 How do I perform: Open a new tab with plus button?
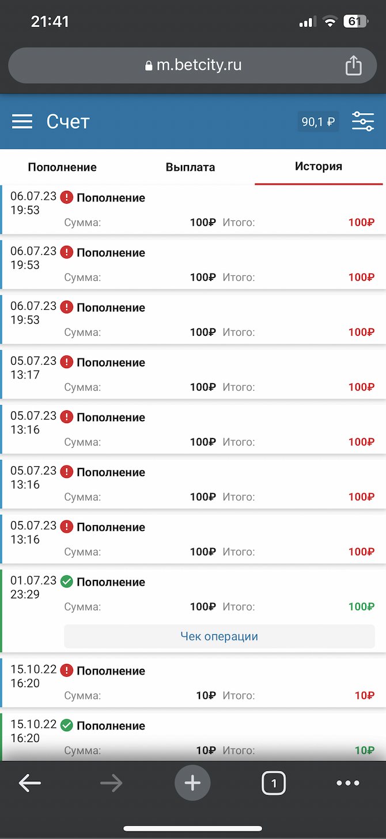pyautogui.click(x=192, y=783)
